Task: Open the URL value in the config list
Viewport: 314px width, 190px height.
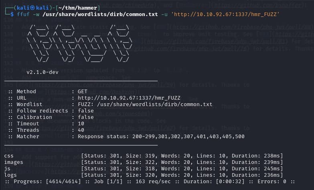Action: (128, 98)
